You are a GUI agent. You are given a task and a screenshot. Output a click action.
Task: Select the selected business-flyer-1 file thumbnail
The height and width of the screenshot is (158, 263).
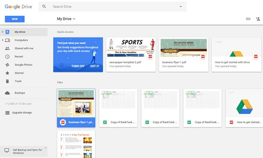pyautogui.click(x=76, y=103)
